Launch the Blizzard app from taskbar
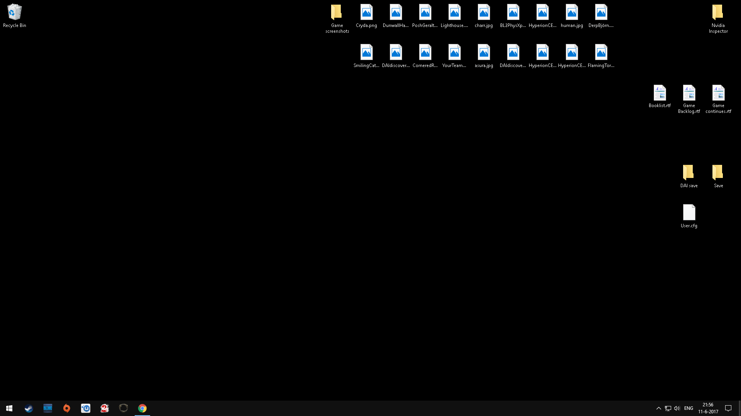The image size is (741, 416). [x=48, y=408]
